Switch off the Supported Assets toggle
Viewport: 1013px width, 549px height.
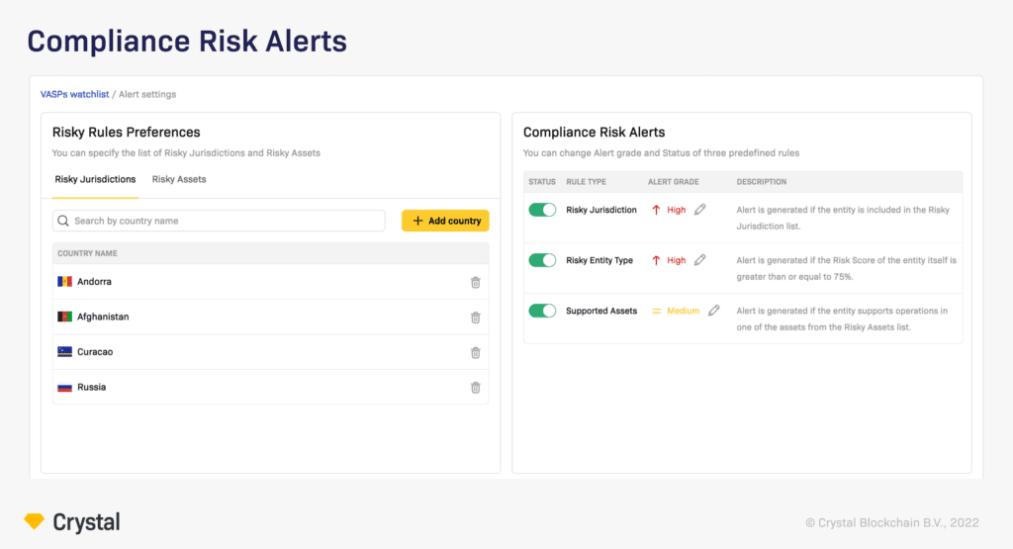542,311
